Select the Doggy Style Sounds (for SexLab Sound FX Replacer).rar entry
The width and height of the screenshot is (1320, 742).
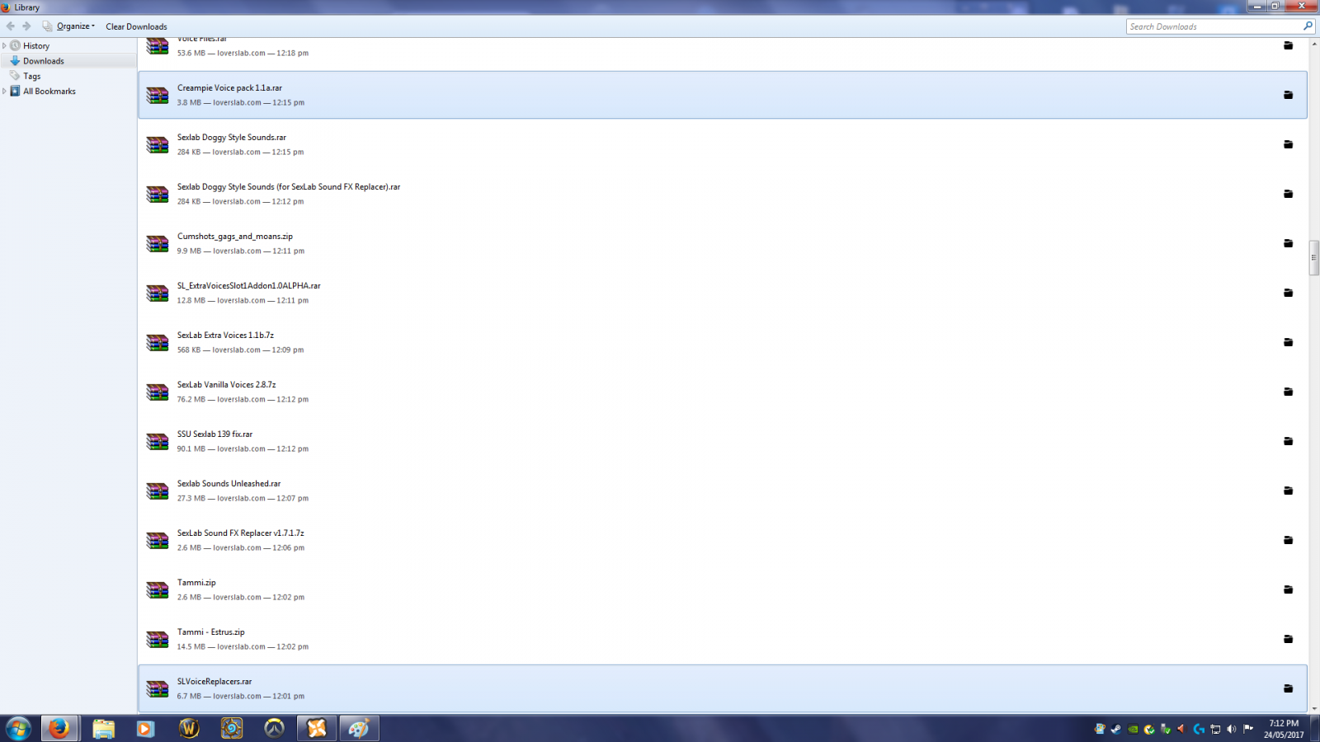pyautogui.click(x=723, y=194)
